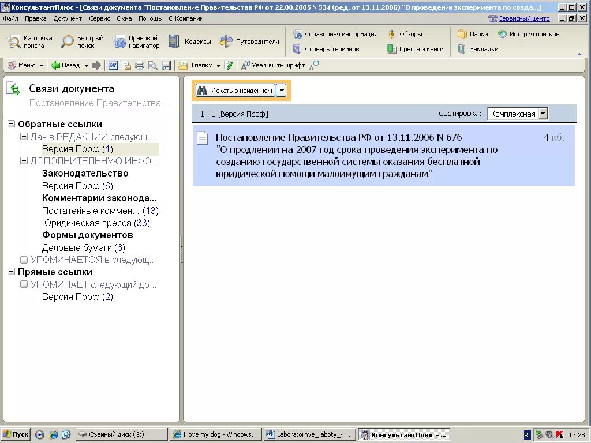Image resolution: width=591 pixels, height=443 pixels.
Task: Decrease font size with small A icon
Action: coord(313,66)
